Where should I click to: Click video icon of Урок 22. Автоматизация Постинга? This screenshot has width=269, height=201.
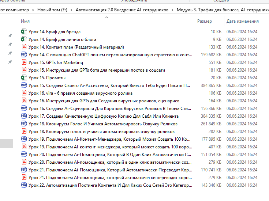[24, 185]
